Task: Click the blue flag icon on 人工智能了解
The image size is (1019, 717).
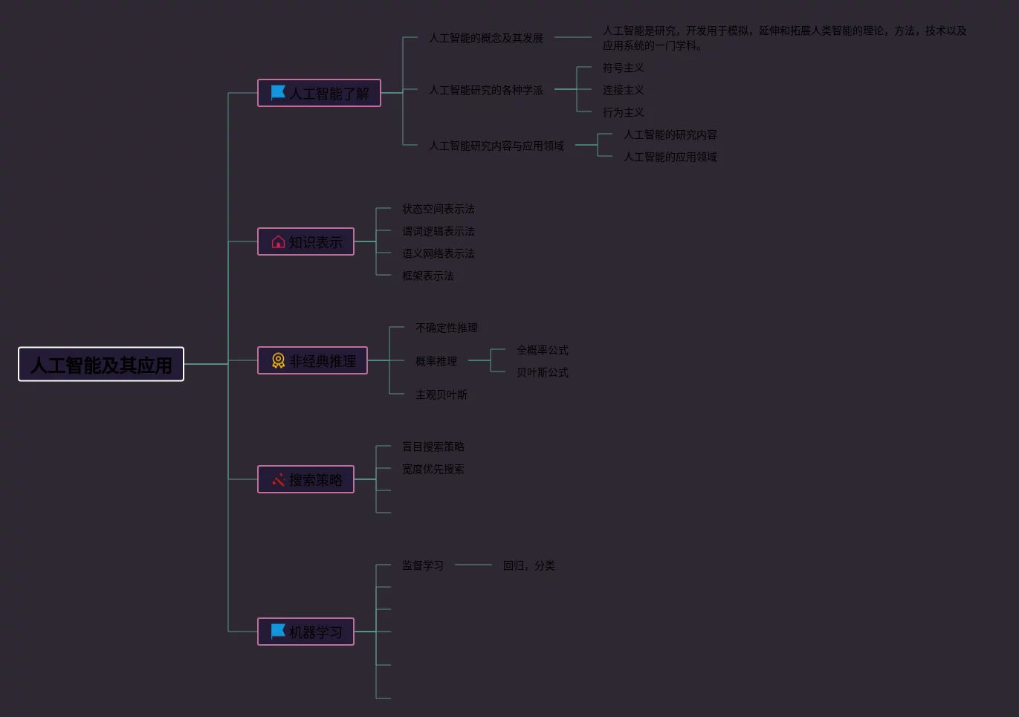Action: (278, 92)
